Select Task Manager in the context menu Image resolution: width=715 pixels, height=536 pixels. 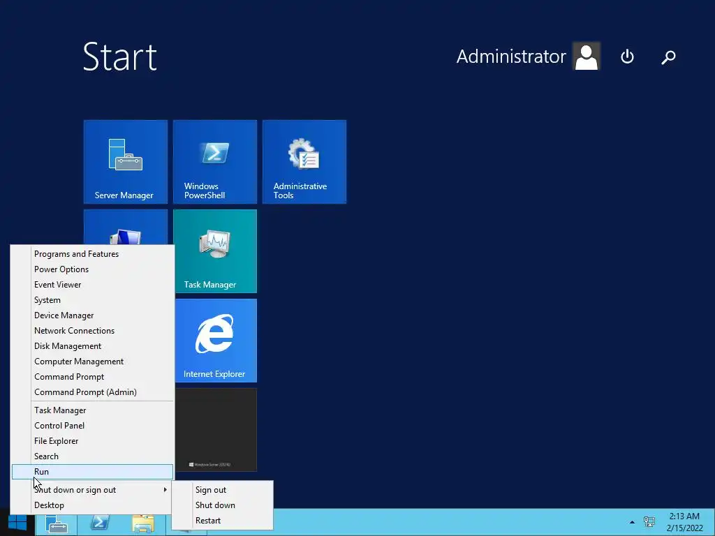click(92, 410)
